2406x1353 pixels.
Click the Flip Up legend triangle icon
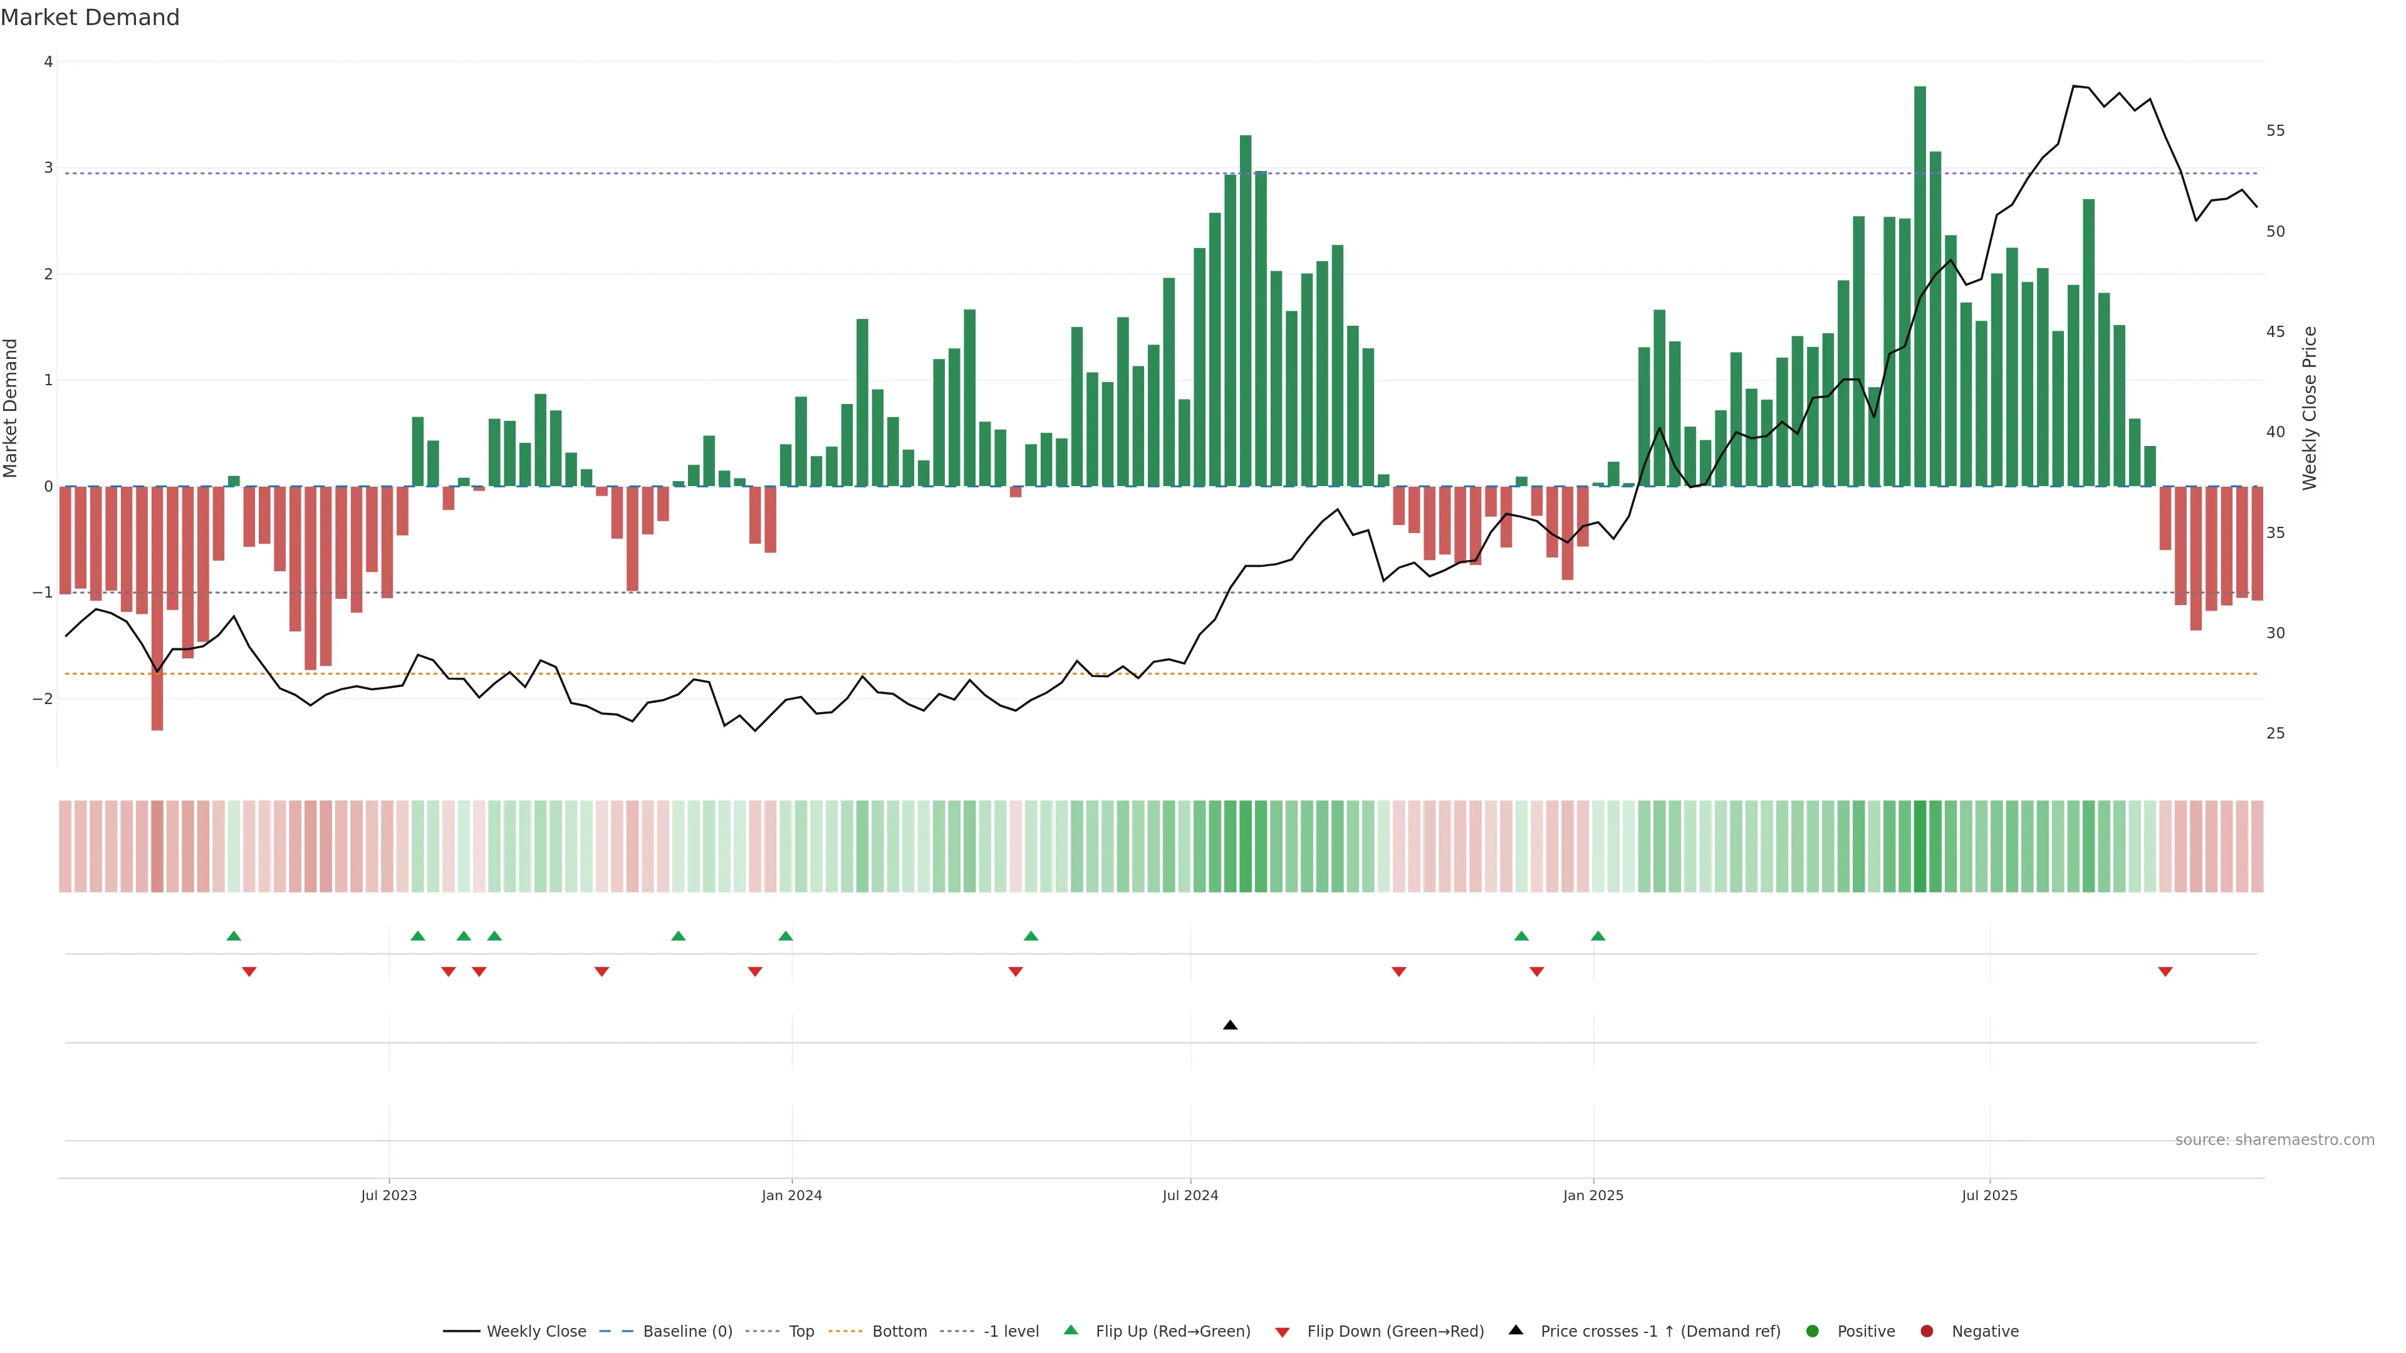(1070, 1330)
